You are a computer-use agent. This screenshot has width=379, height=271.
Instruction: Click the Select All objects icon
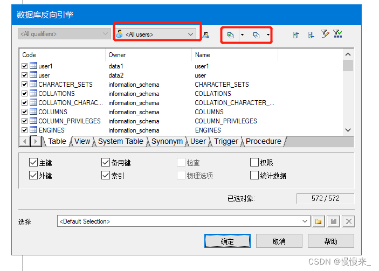[230, 35]
